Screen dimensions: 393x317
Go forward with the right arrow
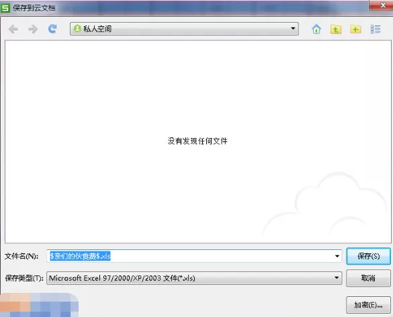coord(33,29)
